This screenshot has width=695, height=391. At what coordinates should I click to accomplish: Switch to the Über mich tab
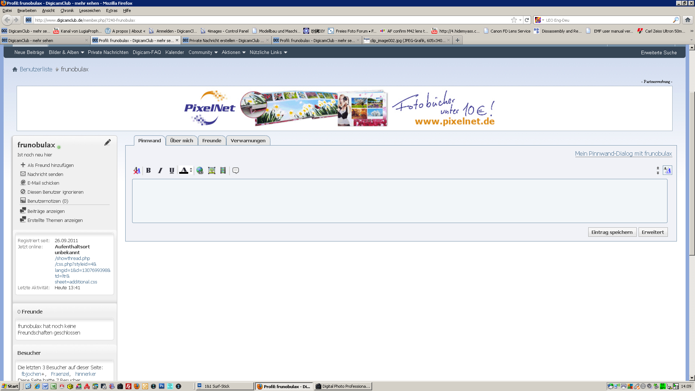[x=182, y=141]
